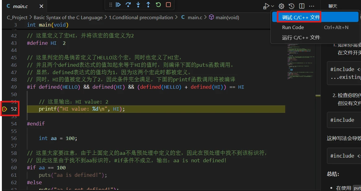The width and height of the screenshot is (361, 191).
Task: Open the C_Project breadcrumb folder
Action: click(17, 18)
